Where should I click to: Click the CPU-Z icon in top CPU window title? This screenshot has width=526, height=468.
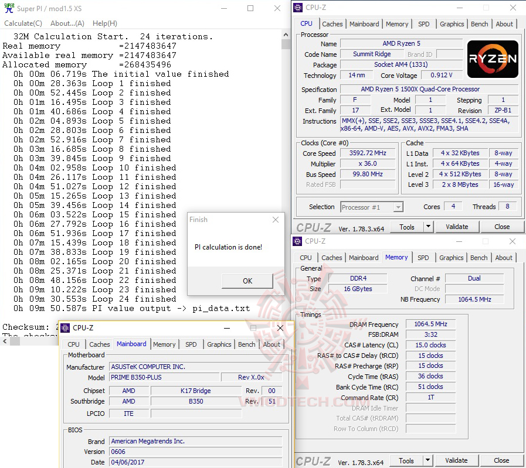click(297, 8)
